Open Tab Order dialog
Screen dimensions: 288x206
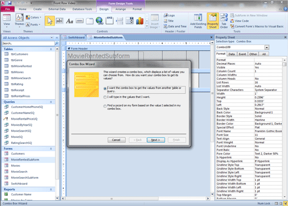tap(224, 21)
